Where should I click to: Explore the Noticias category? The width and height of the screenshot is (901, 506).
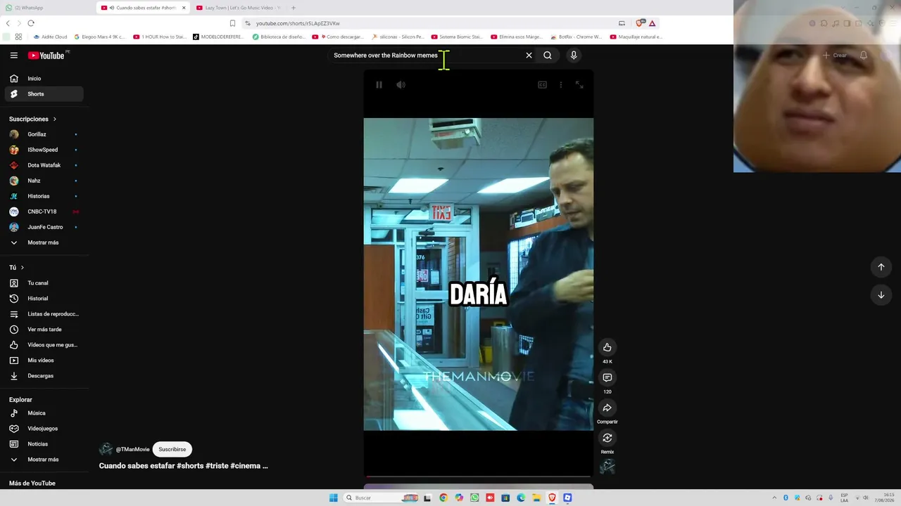tap(44, 444)
